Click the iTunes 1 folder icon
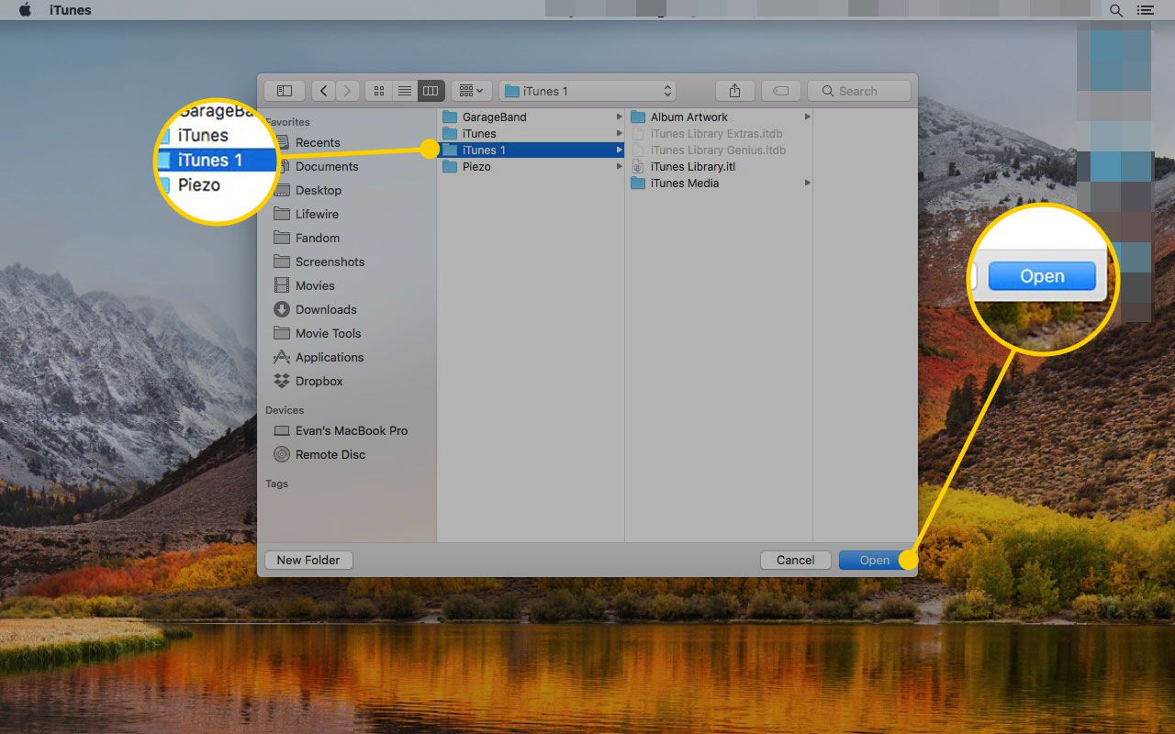The height and width of the screenshot is (734, 1175). coord(450,150)
